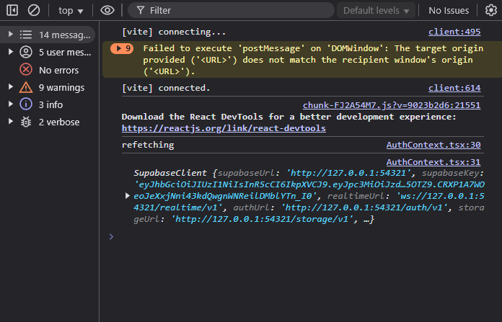Select '9 warnings' in the sidebar
Viewport: 502px width, 322px height.
click(61, 87)
